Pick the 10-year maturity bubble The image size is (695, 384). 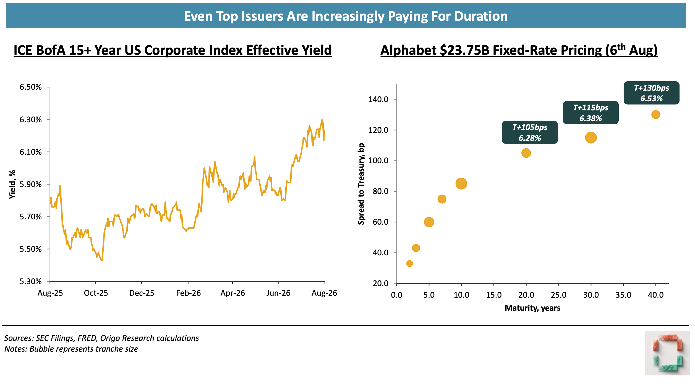click(461, 183)
